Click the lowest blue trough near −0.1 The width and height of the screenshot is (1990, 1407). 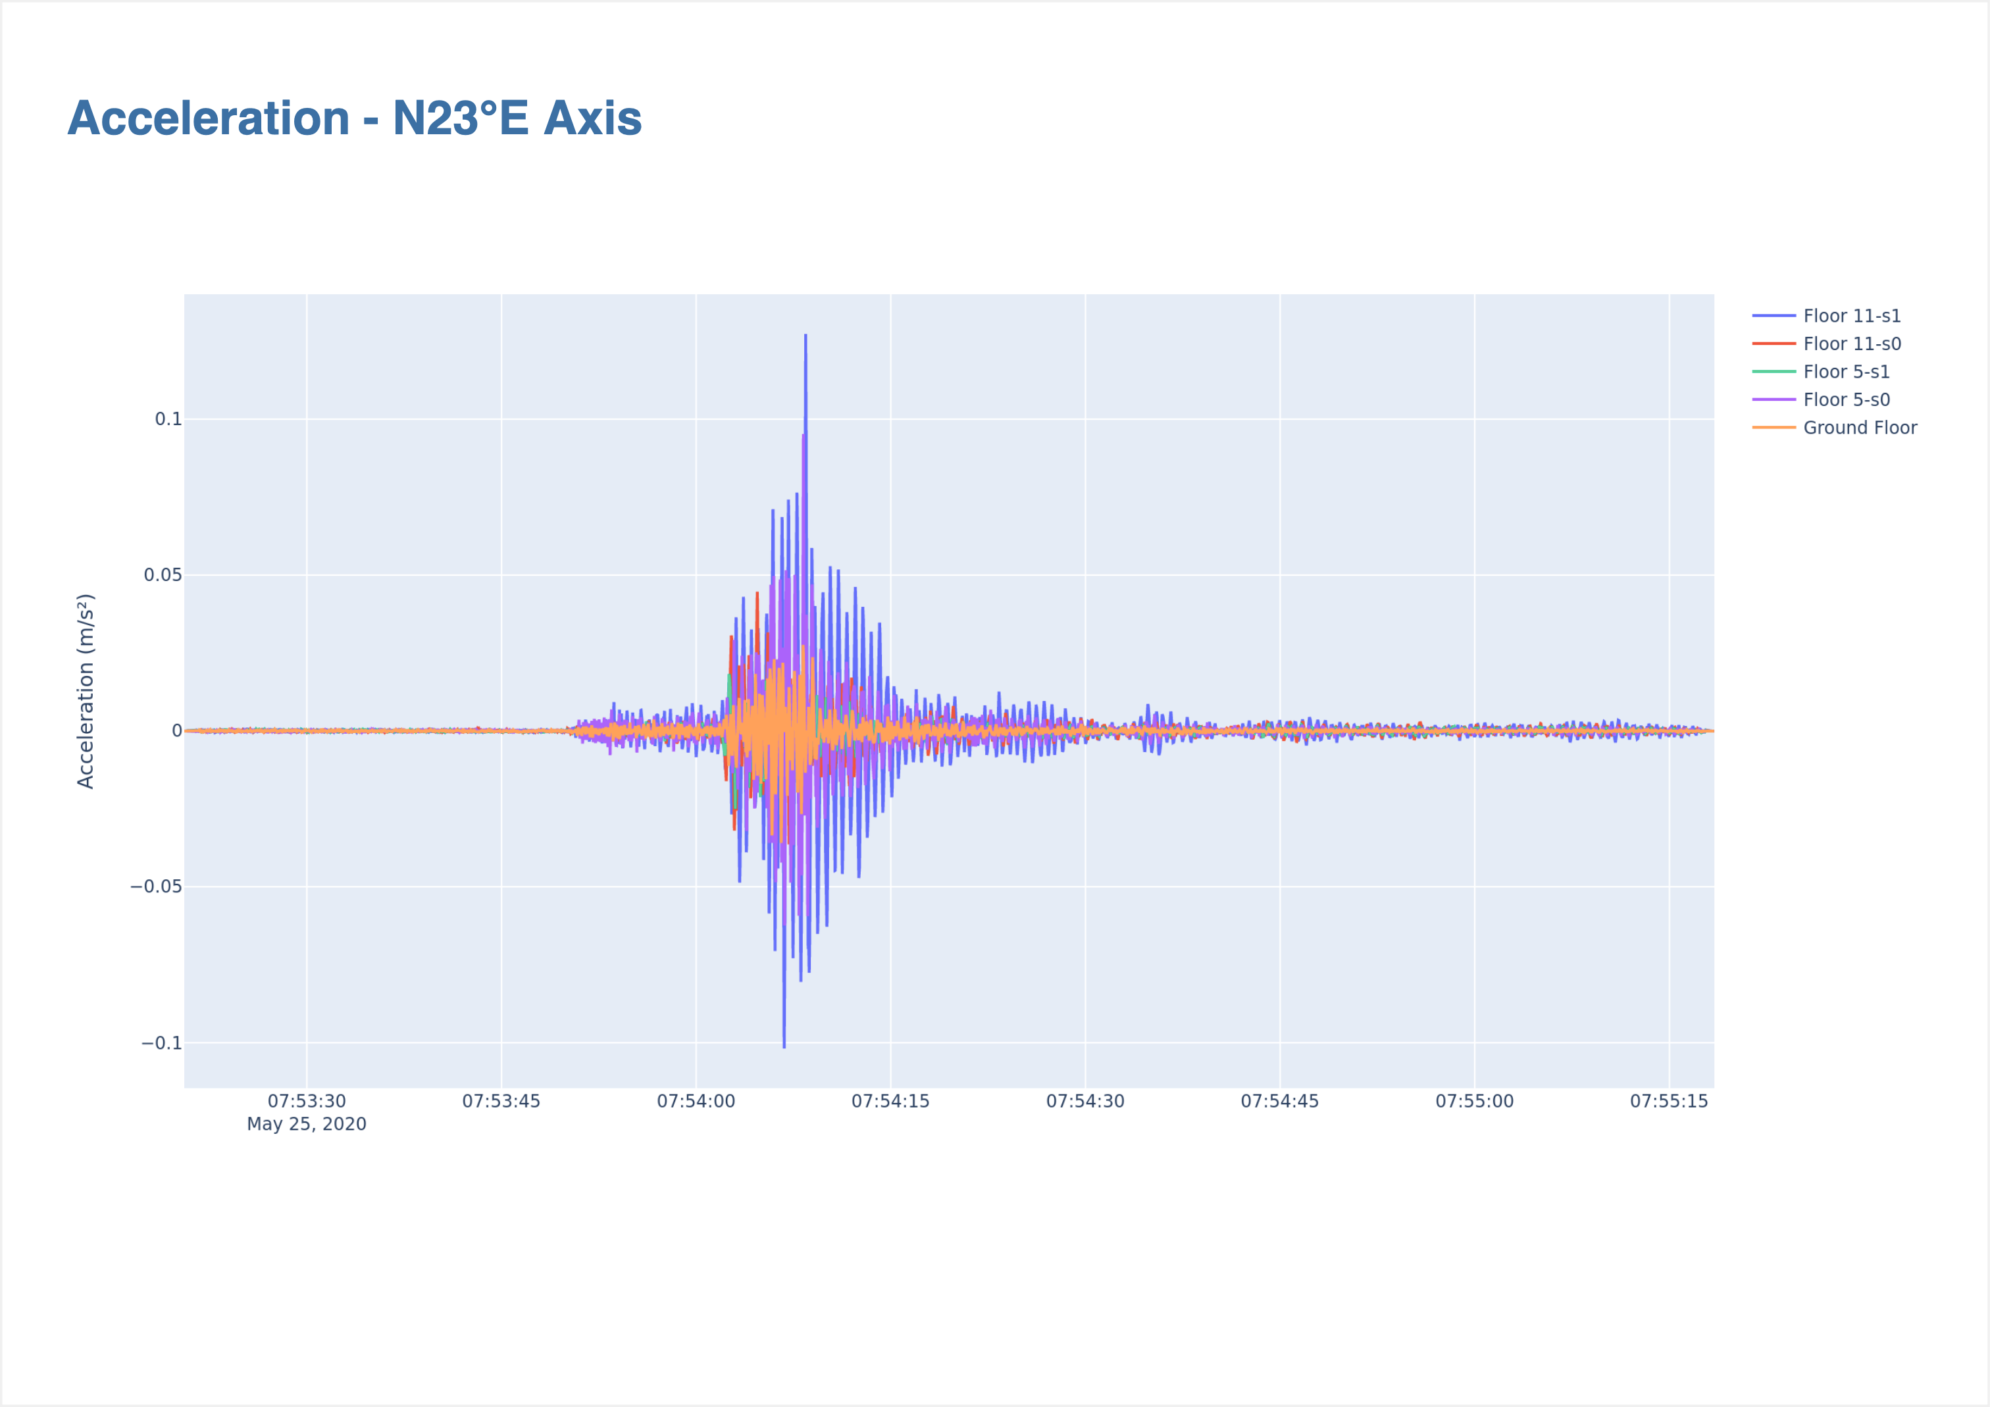tap(784, 1044)
